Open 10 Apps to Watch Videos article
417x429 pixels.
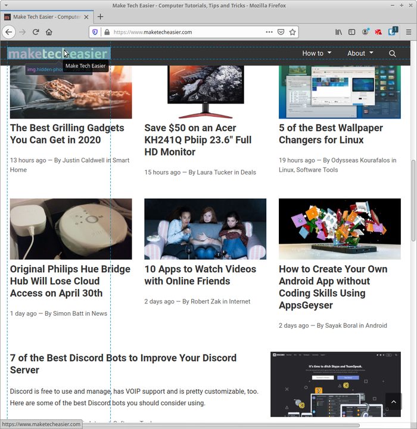(x=200, y=275)
